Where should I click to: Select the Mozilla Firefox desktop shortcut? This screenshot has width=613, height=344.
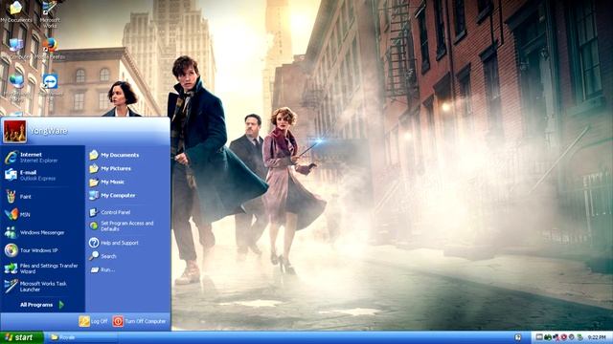(x=50, y=49)
